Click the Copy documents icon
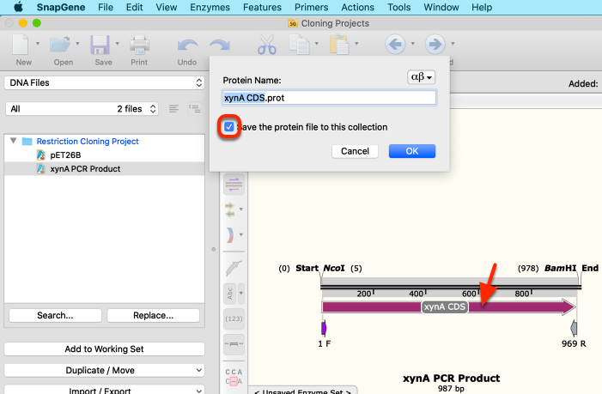This screenshot has width=602, height=394. pyautogui.click(x=299, y=45)
